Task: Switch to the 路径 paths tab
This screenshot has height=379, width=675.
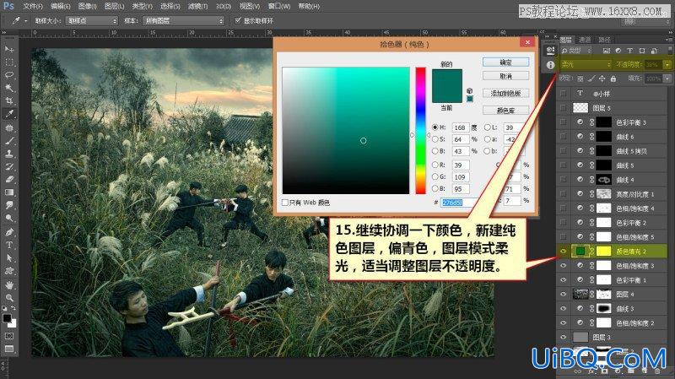Action: 604,40
